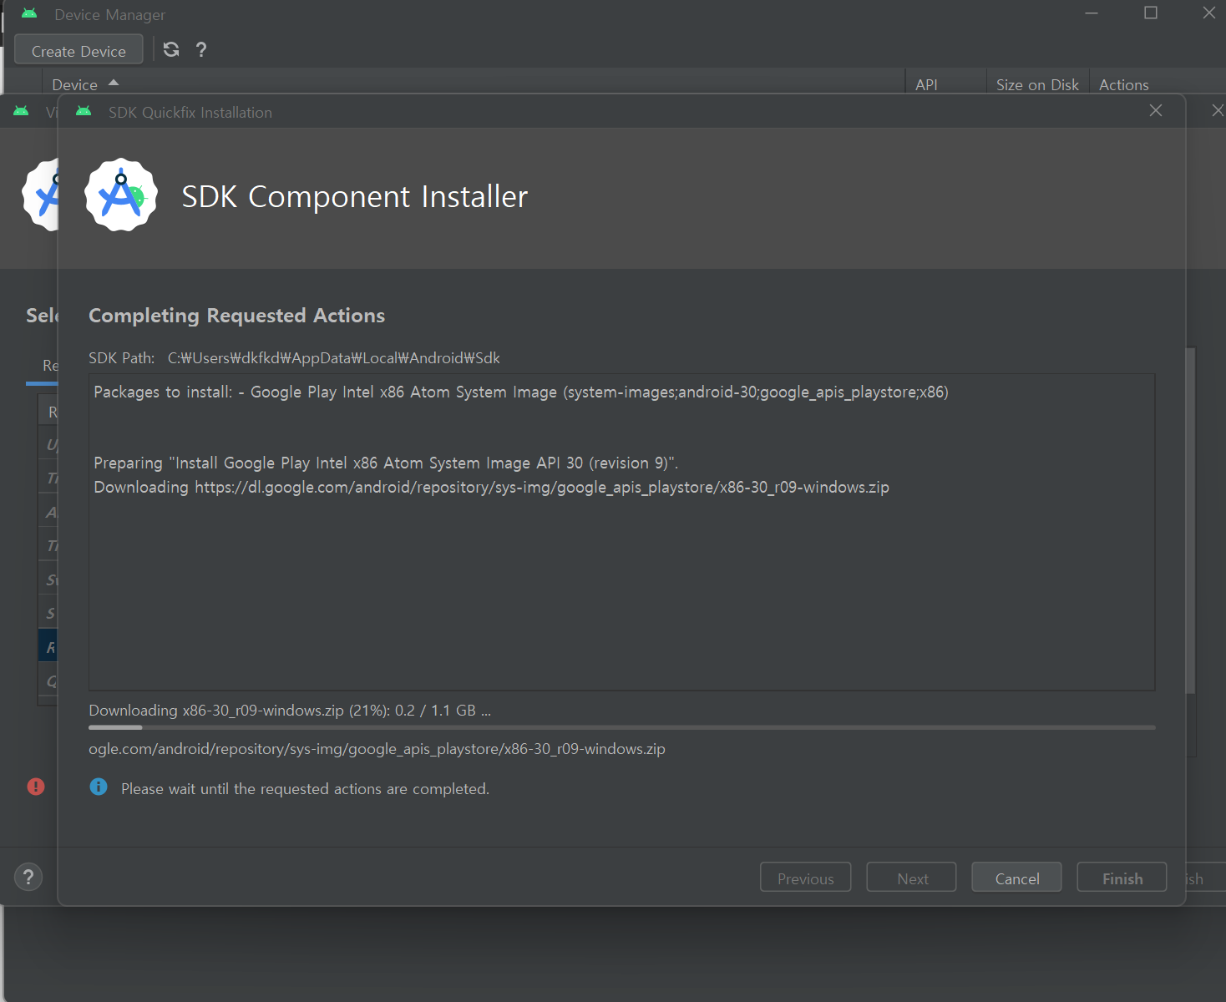Click the Android icon in SDK Quickfix title
The image size is (1226, 1002).
[84, 111]
